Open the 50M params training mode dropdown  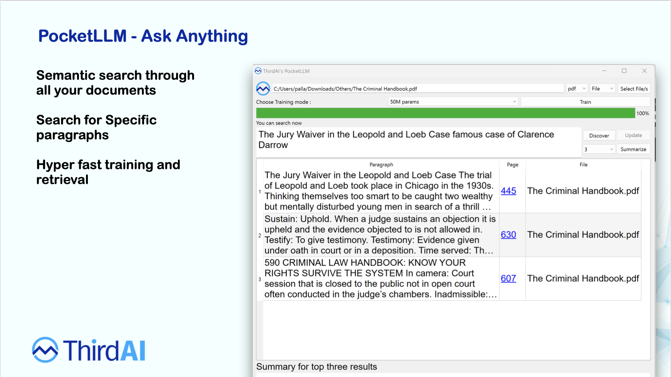click(x=453, y=102)
